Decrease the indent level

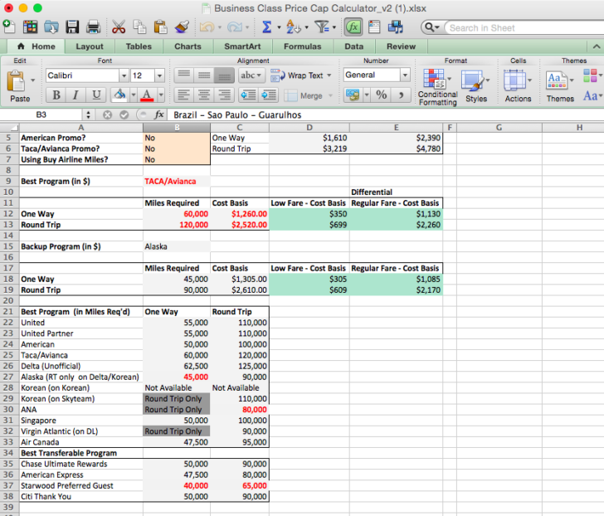(248, 95)
